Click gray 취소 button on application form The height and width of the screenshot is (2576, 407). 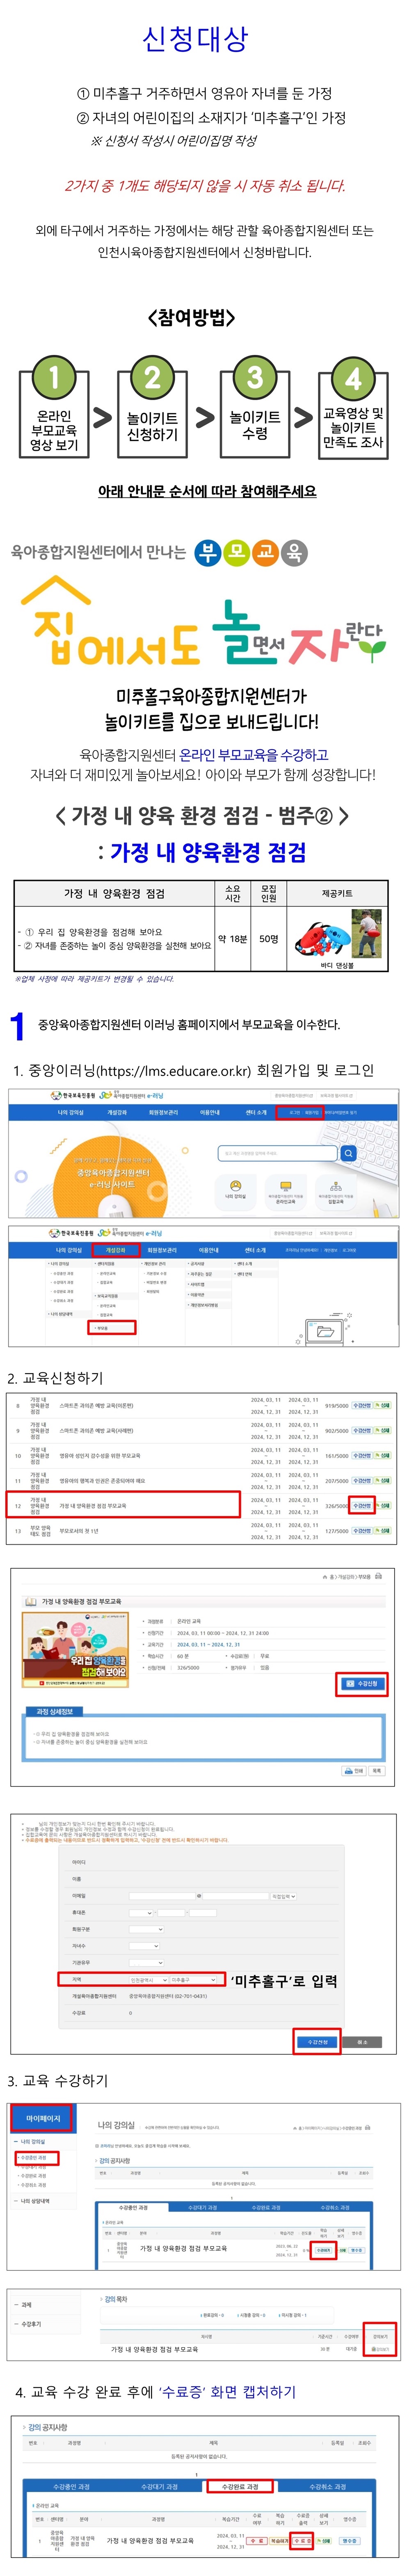click(362, 2041)
